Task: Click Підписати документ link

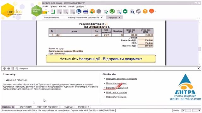Action: click(x=116, y=83)
